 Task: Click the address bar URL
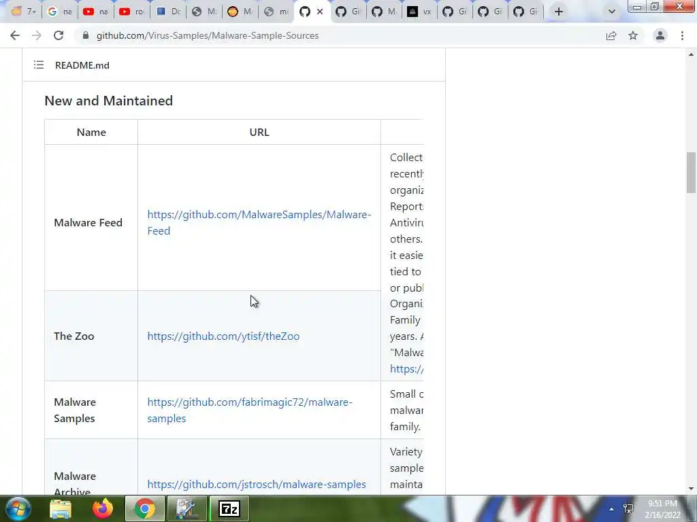[x=207, y=35]
